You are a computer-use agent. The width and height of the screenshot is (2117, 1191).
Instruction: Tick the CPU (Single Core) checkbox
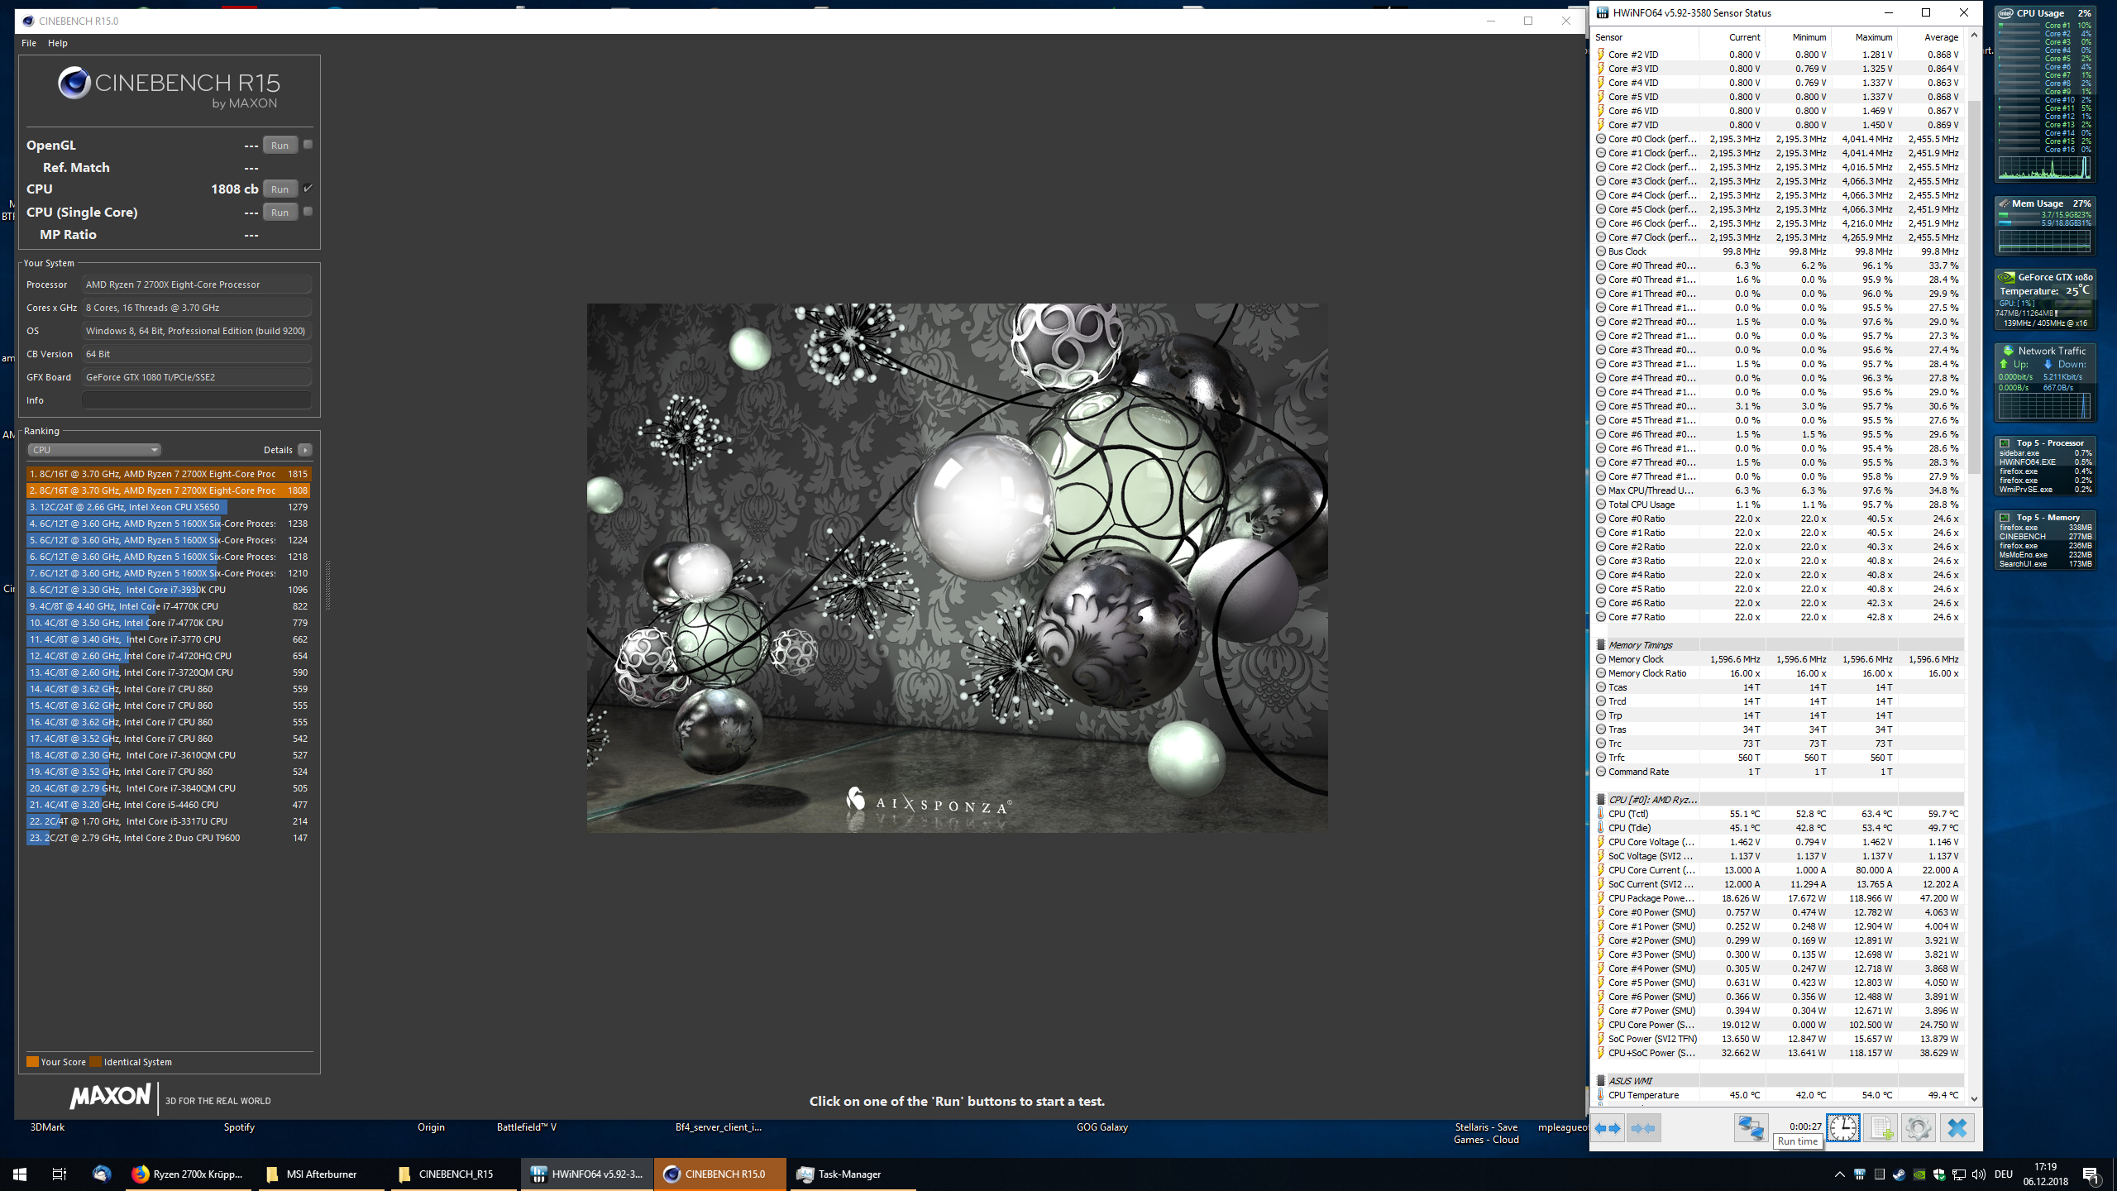[308, 212]
